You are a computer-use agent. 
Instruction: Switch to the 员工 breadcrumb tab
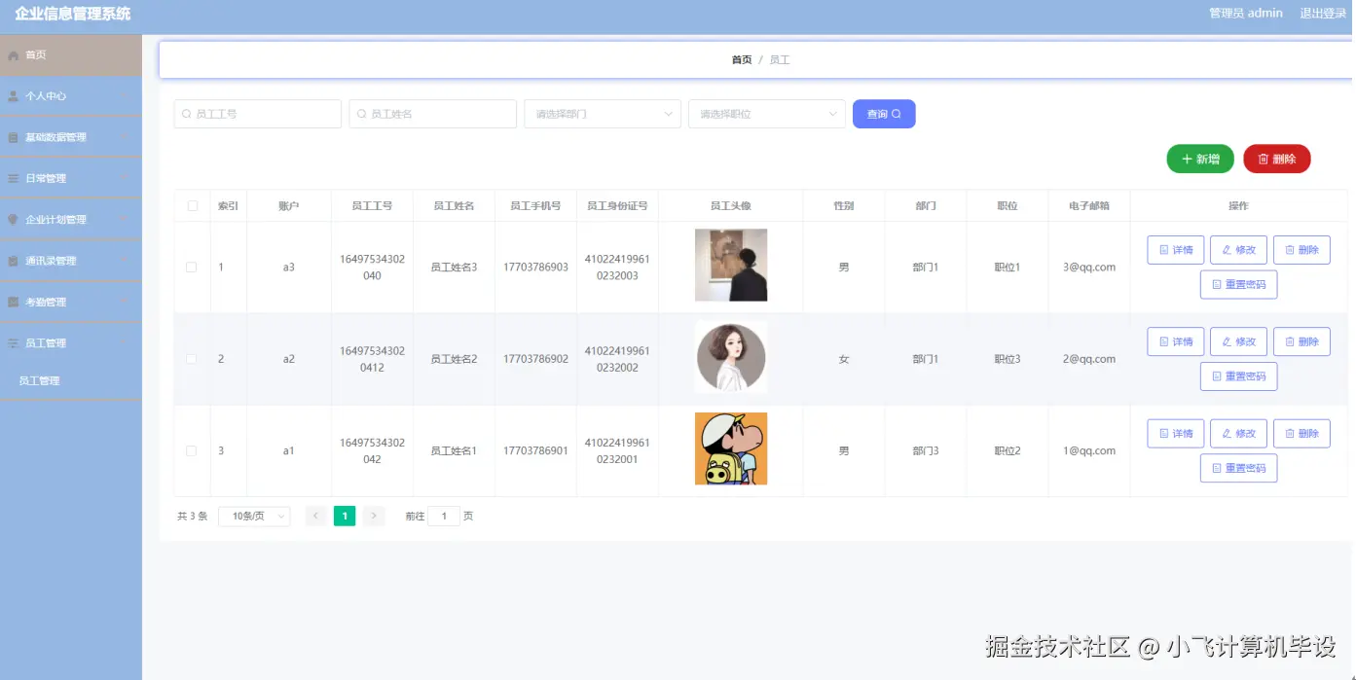(x=781, y=59)
